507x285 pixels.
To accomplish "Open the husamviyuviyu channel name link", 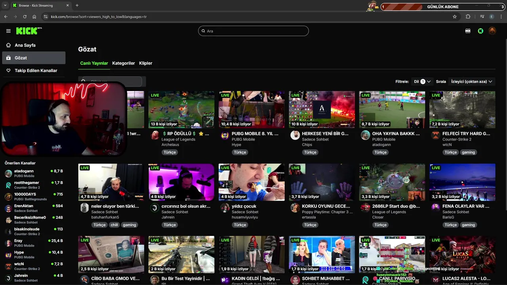I will [245, 217].
